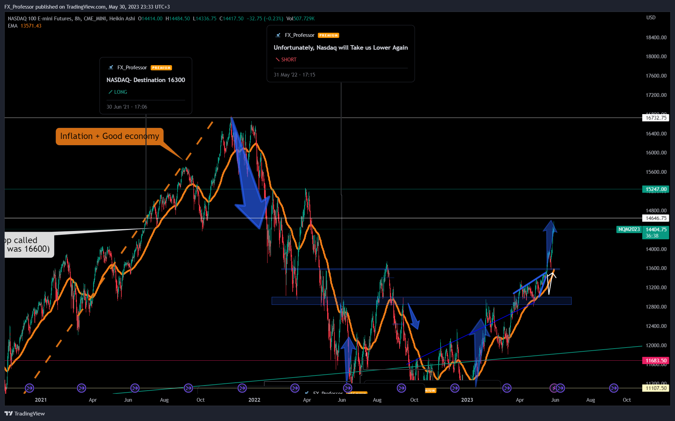Click the green 15247.00 price label
Image resolution: width=675 pixels, height=421 pixels.
[x=656, y=189]
